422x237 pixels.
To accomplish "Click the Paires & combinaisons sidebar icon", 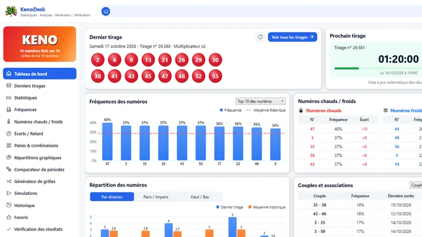I will (x=9, y=145).
